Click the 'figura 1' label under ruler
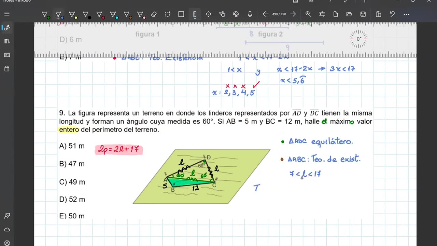Screen dimensions: 437x246 [x=147, y=34]
